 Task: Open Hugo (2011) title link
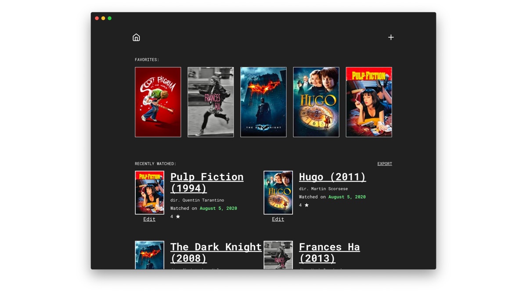332,177
